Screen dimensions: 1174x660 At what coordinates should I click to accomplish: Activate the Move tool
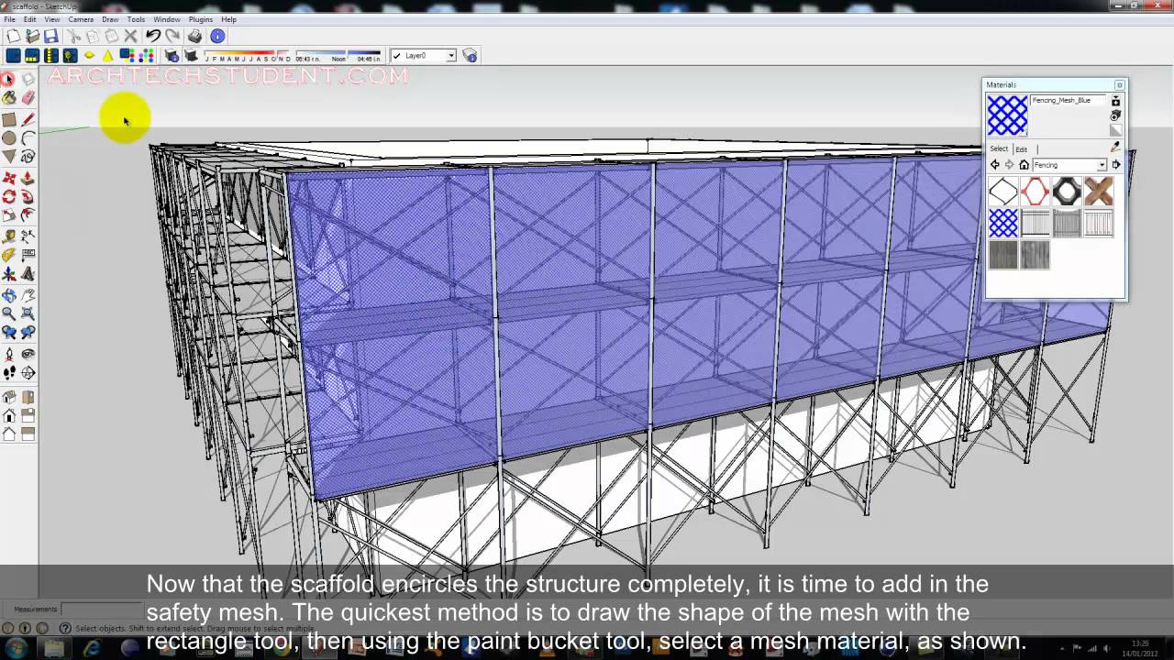coord(8,178)
